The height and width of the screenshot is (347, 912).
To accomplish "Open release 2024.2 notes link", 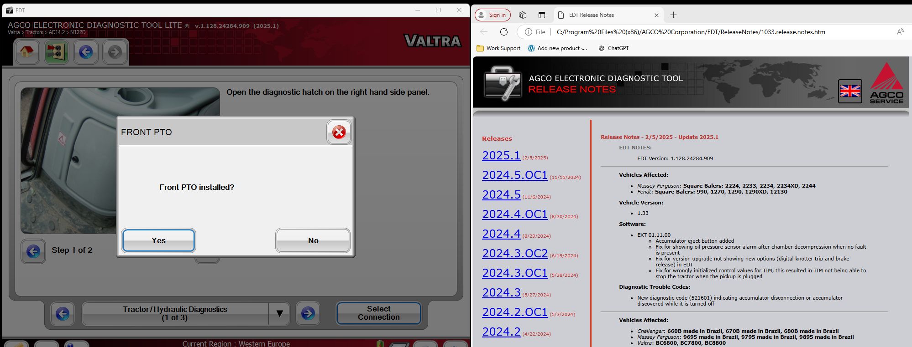I will coord(501,332).
